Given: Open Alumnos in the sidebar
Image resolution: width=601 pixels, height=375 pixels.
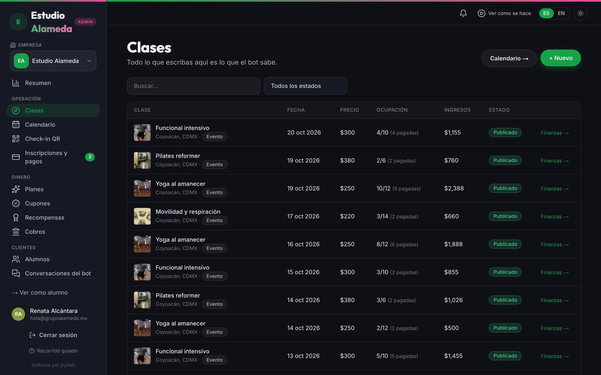Looking at the screenshot, I should tap(53, 259).
